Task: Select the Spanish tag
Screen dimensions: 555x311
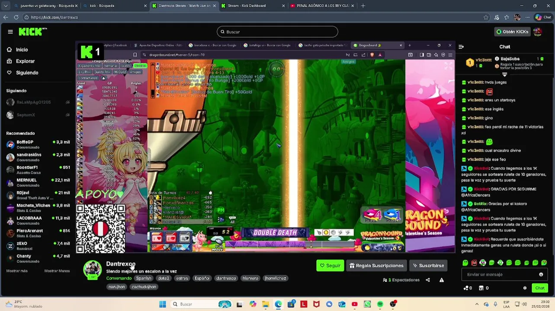Action: click(x=144, y=278)
